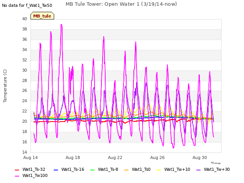Click the 20 y-axis tick label
Screen dimensions: 244x183
pos(24,121)
